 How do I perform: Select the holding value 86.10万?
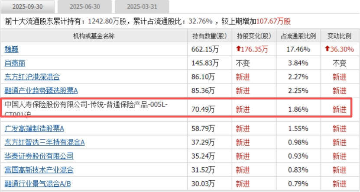(x=203, y=77)
